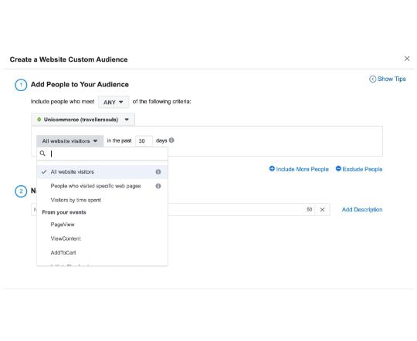Click the magnifier search icon

(42, 154)
